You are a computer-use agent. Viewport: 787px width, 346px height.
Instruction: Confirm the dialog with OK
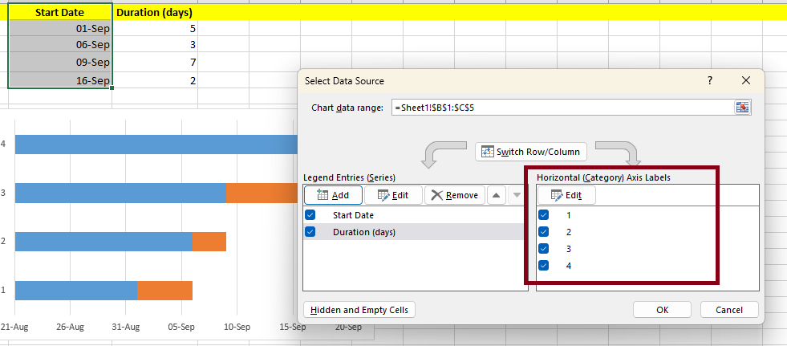pyautogui.click(x=662, y=310)
